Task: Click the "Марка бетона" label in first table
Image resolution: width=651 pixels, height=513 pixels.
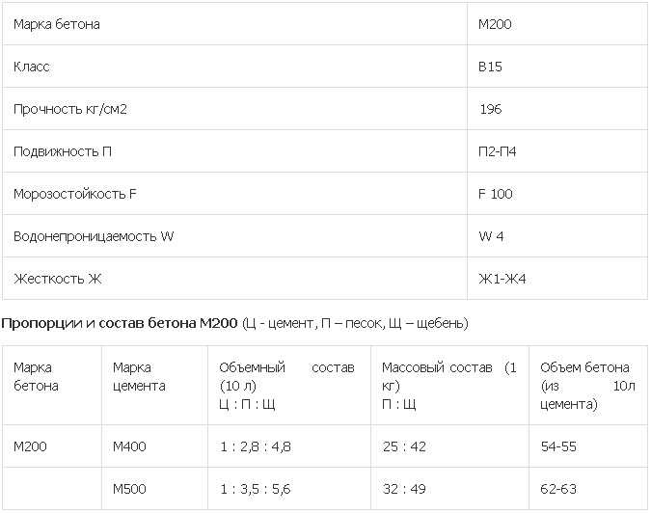Action: pos(57,24)
